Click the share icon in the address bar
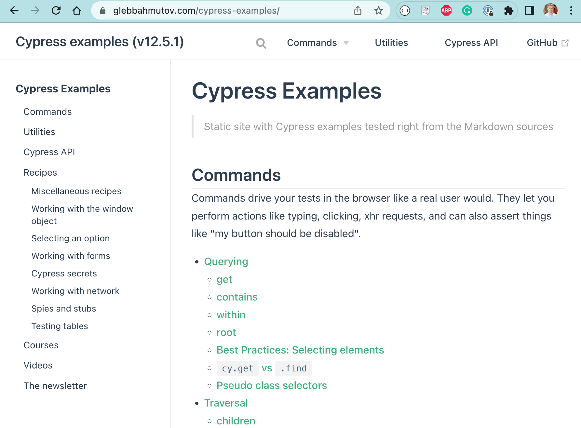Screen dimensions: 581x428 (x=358, y=10)
